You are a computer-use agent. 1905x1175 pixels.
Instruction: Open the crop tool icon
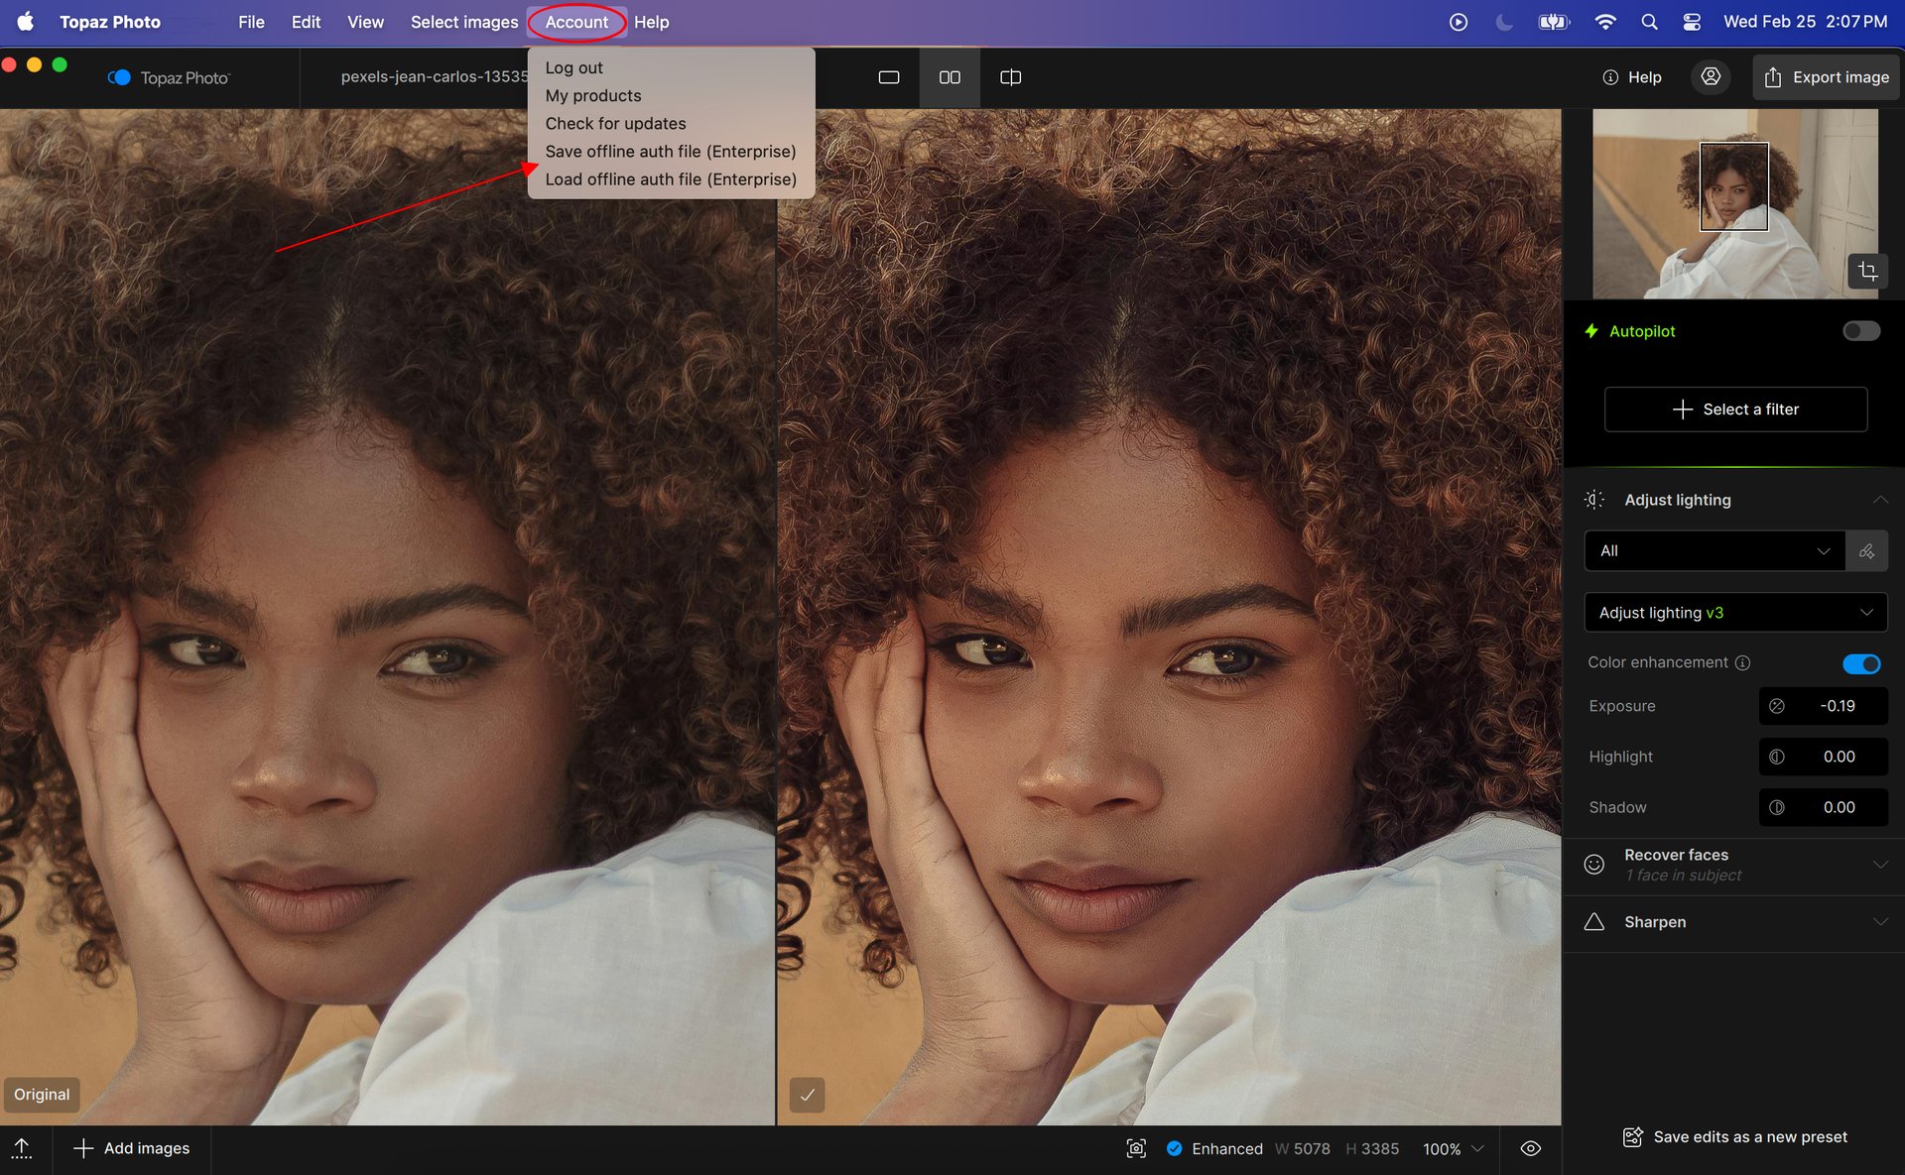[x=1867, y=271]
